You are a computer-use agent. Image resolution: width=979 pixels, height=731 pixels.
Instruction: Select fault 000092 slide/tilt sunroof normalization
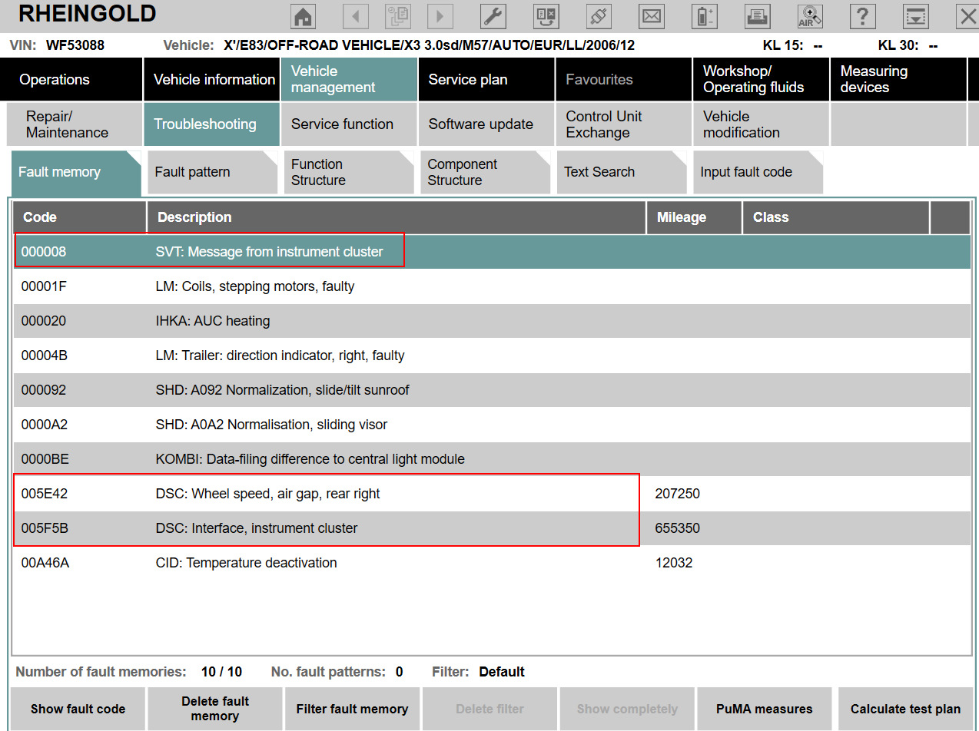coord(492,390)
